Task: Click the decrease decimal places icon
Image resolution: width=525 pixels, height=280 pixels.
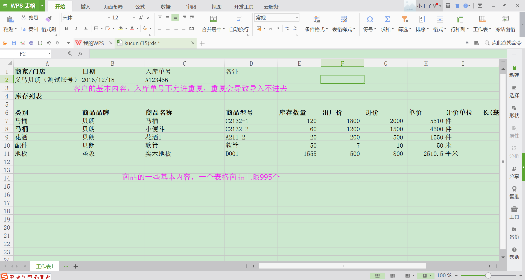Action: coord(295,28)
